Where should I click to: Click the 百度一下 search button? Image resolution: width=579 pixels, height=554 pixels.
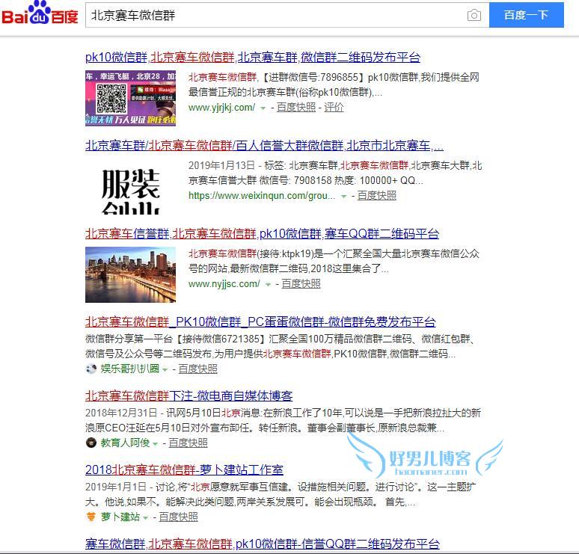pyautogui.click(x=526, y=15)
